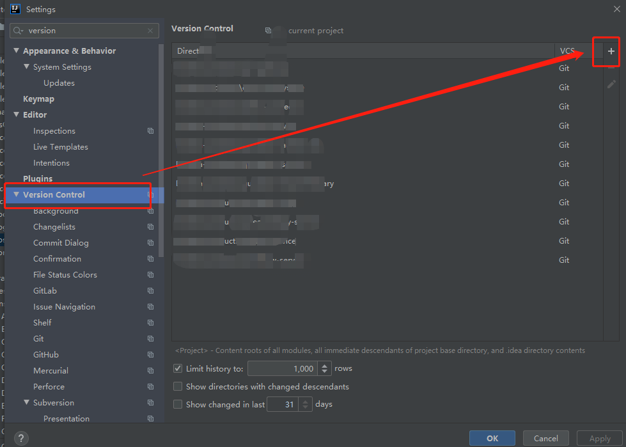The image size is (626, 447).
Task: Click the Apply button
Action: point(600,438)
